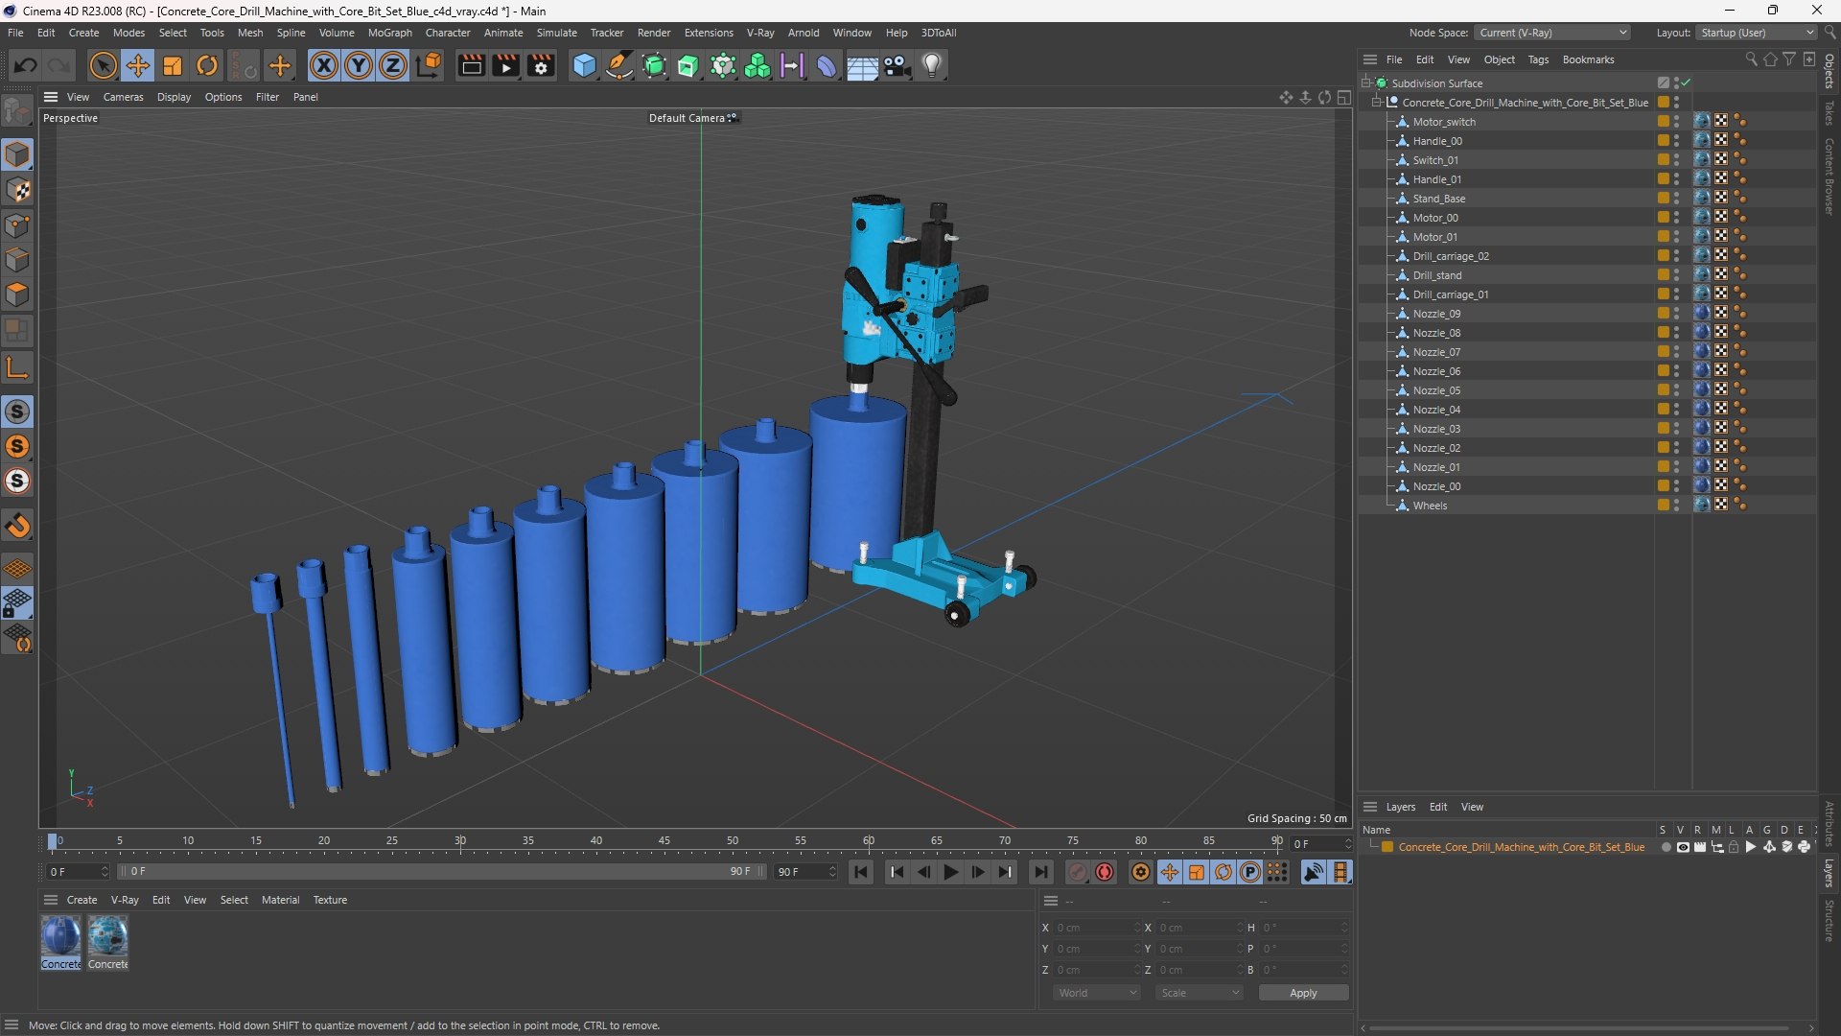
Task: Open the Node Space dropdown
Action: 1553,33
